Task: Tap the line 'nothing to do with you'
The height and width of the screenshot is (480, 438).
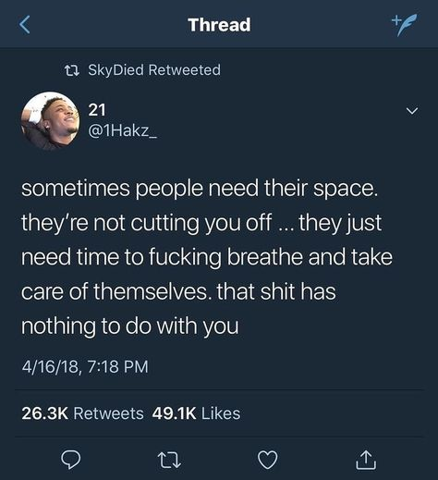Action: [130, 326]
